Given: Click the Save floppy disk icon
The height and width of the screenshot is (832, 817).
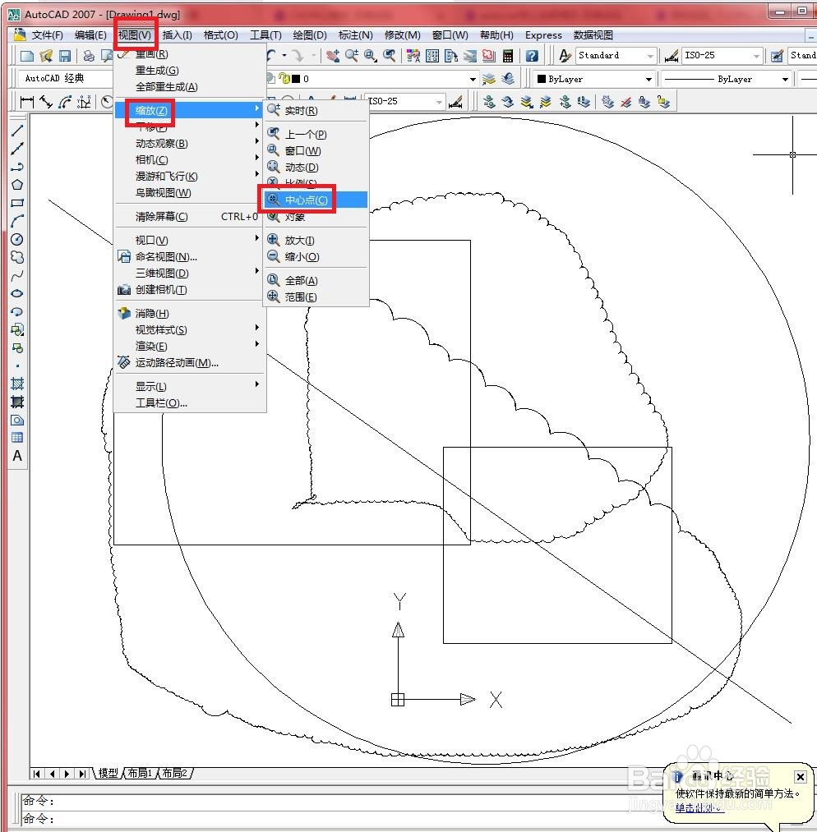Looking at the screenshot, I should click(65, 56).
